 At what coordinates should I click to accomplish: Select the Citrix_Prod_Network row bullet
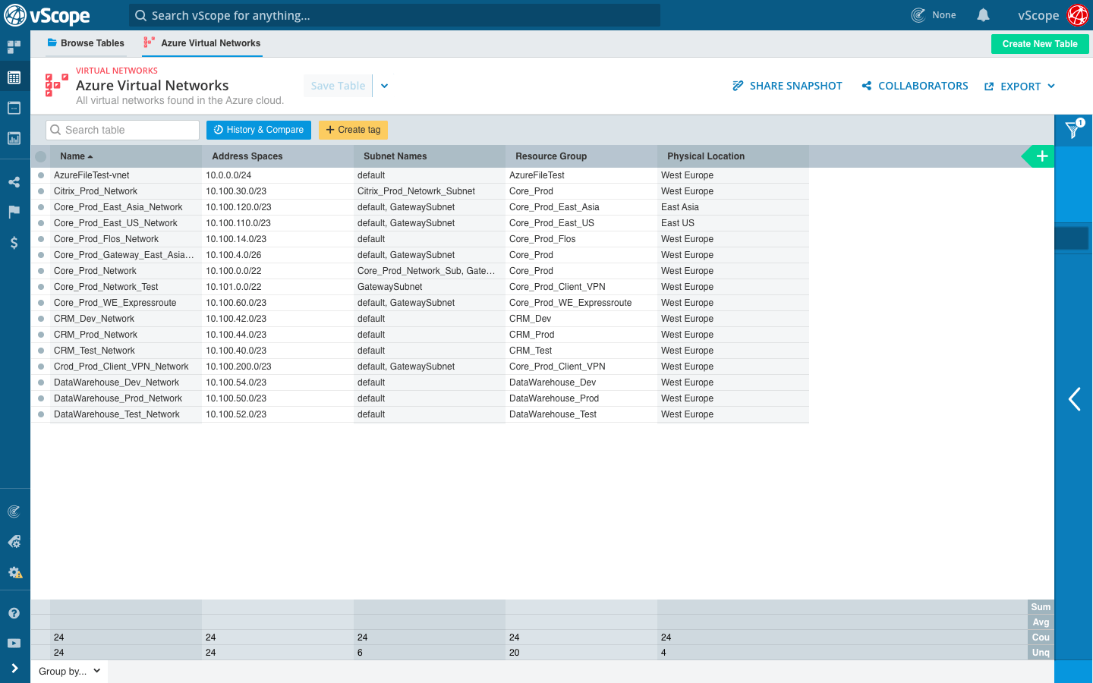point(41,191)
